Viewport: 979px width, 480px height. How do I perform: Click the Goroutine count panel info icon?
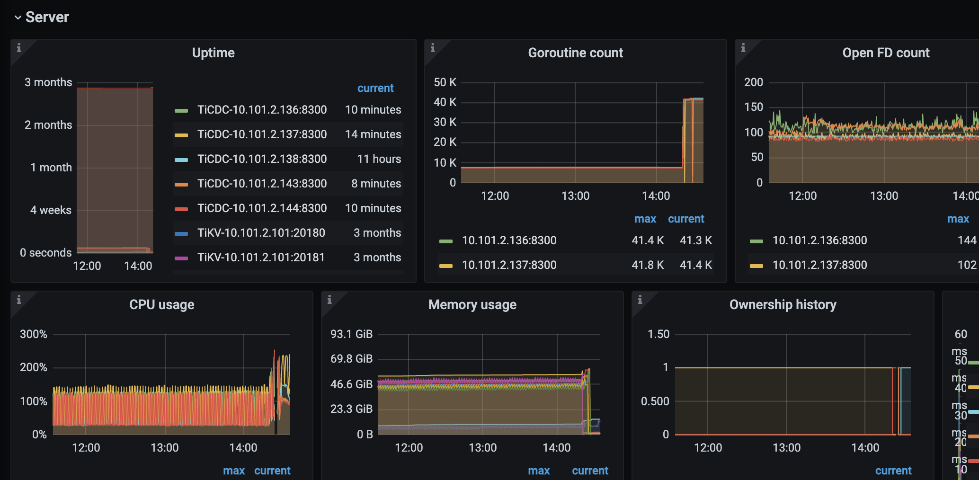pos(433,48)
